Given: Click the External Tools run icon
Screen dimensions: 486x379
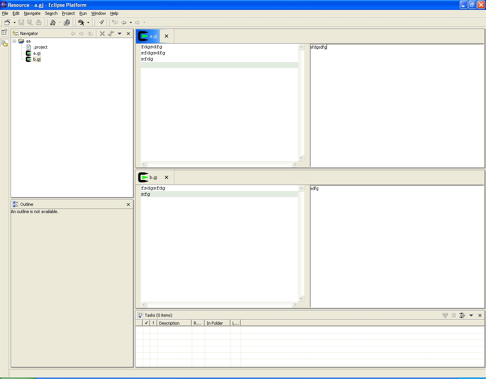Looking at the screenshot, I should pos(81,22).
